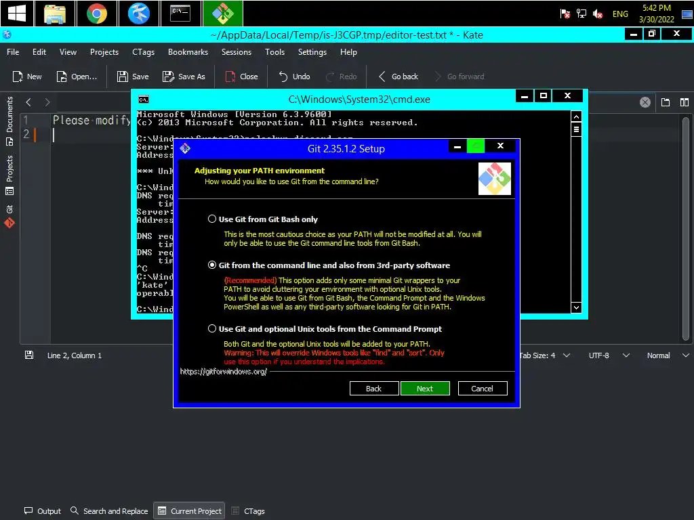Open the Projects menu
Image resolution: width=694 pixels, height=520 pixels.
[x=104, y=51]
